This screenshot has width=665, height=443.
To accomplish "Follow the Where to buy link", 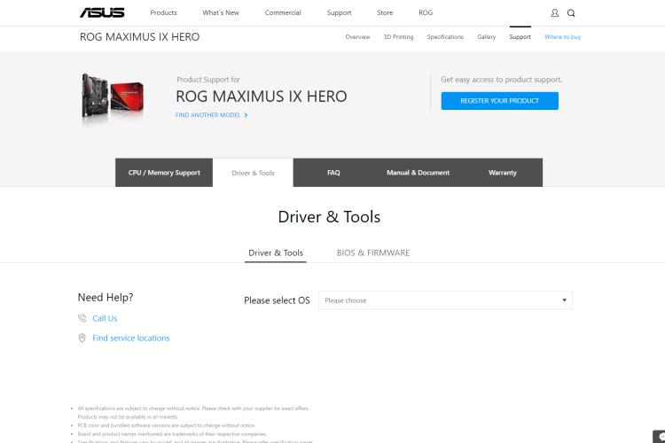I will click(x=563, y=37).
